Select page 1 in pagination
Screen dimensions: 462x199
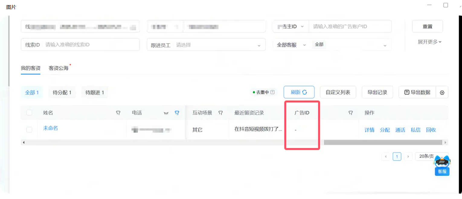tap(397, 157)
